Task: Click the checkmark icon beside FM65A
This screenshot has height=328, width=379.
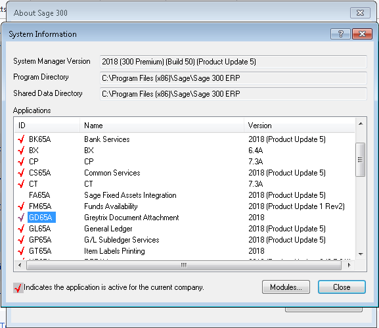Action: 21,206
